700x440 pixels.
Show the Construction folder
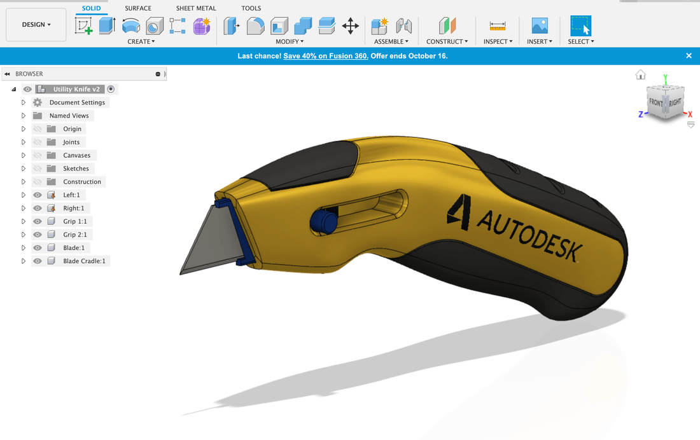click(38, 182)
